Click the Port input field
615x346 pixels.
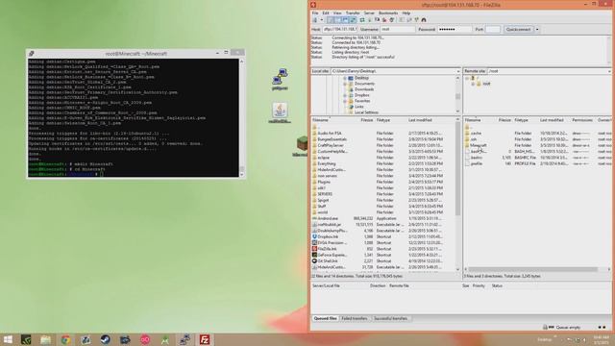point(493,30)
